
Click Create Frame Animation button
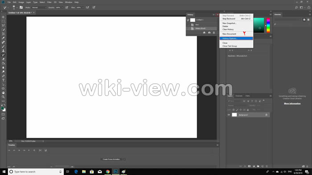(111, 159)
